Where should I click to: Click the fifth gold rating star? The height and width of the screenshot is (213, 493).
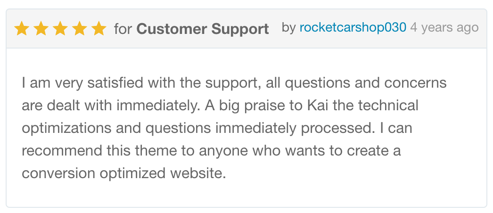tap(99, 29)
